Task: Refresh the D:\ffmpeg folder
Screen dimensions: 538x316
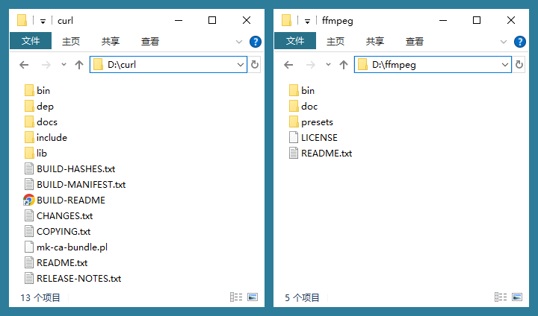Action: pyautogui.click(x=519, y=65)
